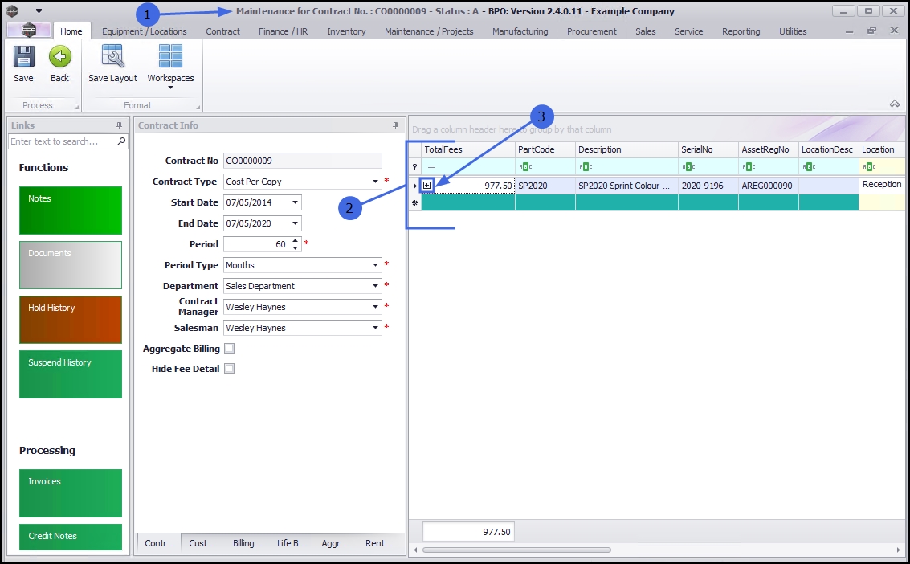The width and height of the screenshot is (910, 564).
Task: Pin the Contract Info panel
Action: click(x=395, y=125)
